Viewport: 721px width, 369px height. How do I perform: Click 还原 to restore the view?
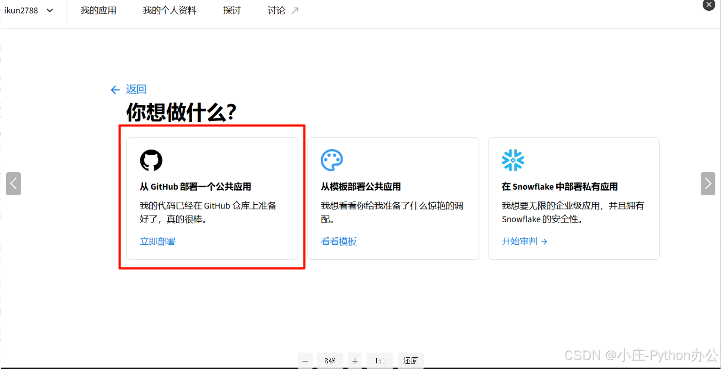coord(410,361)
